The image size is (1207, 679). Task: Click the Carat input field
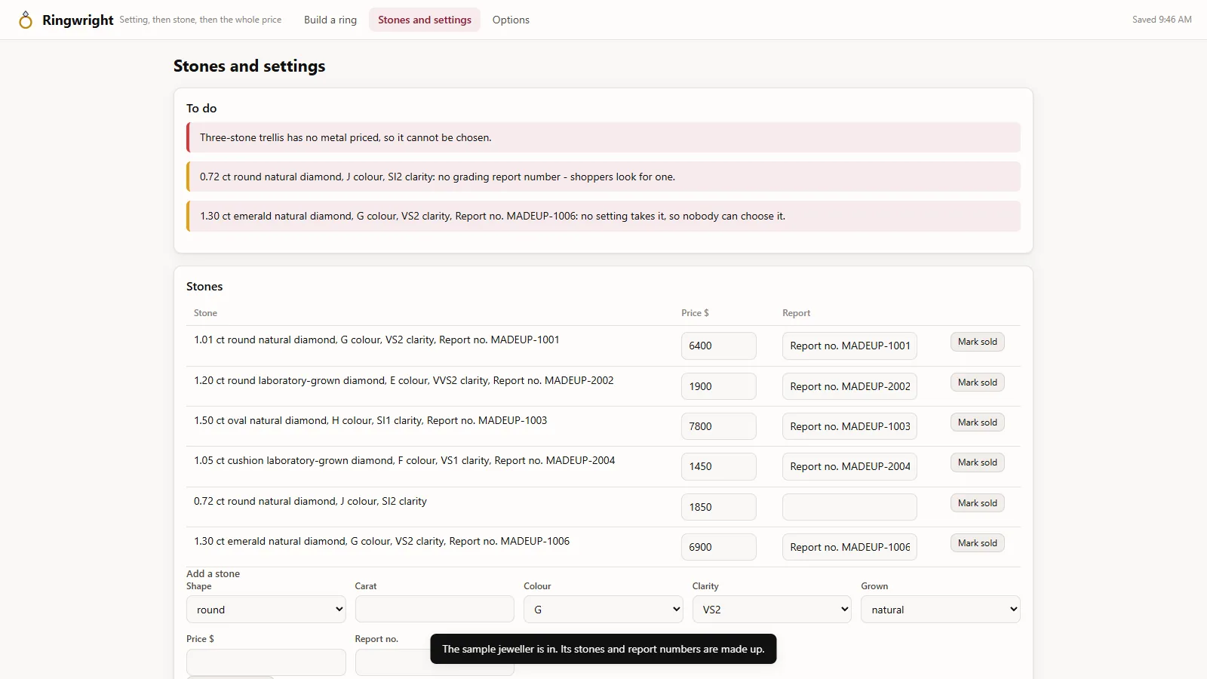(435, 610)
